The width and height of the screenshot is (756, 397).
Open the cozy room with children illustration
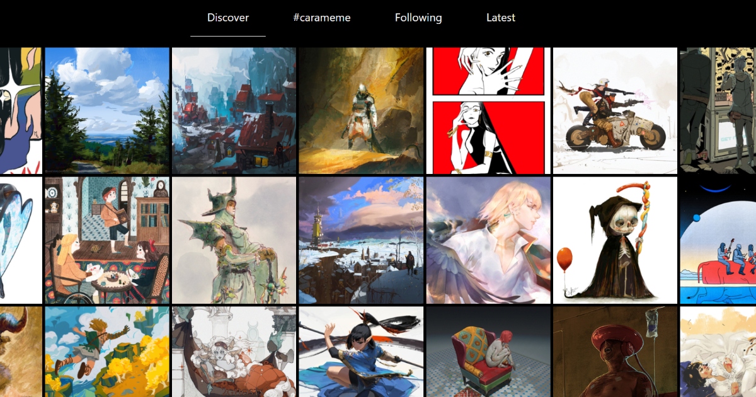[x=107, y=241]
